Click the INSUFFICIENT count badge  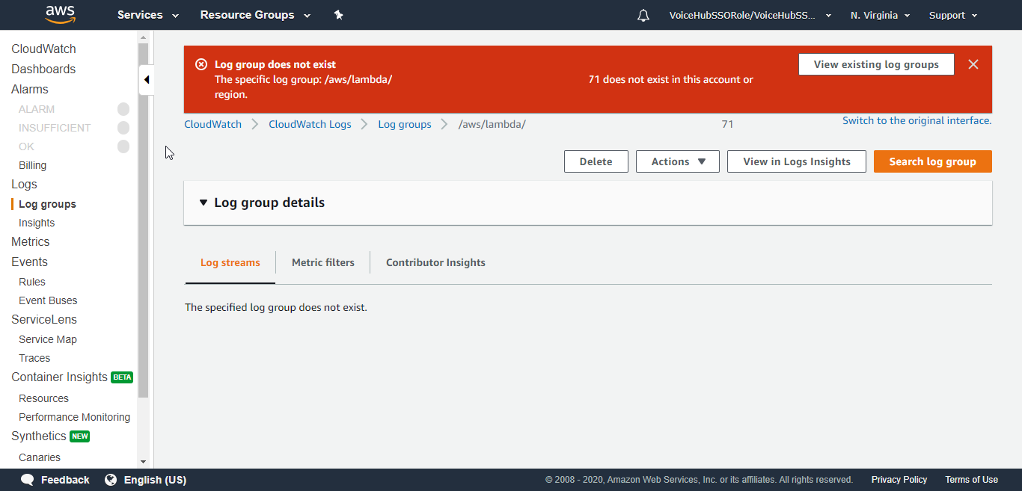[123, 128]
